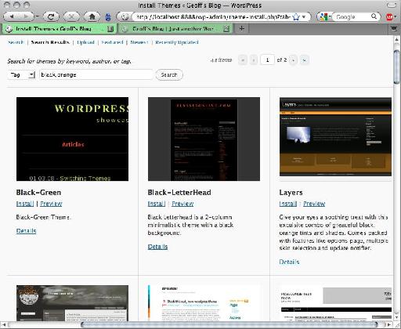
Task: Go forward with the browser forward arrow
Action: [26, 16]
